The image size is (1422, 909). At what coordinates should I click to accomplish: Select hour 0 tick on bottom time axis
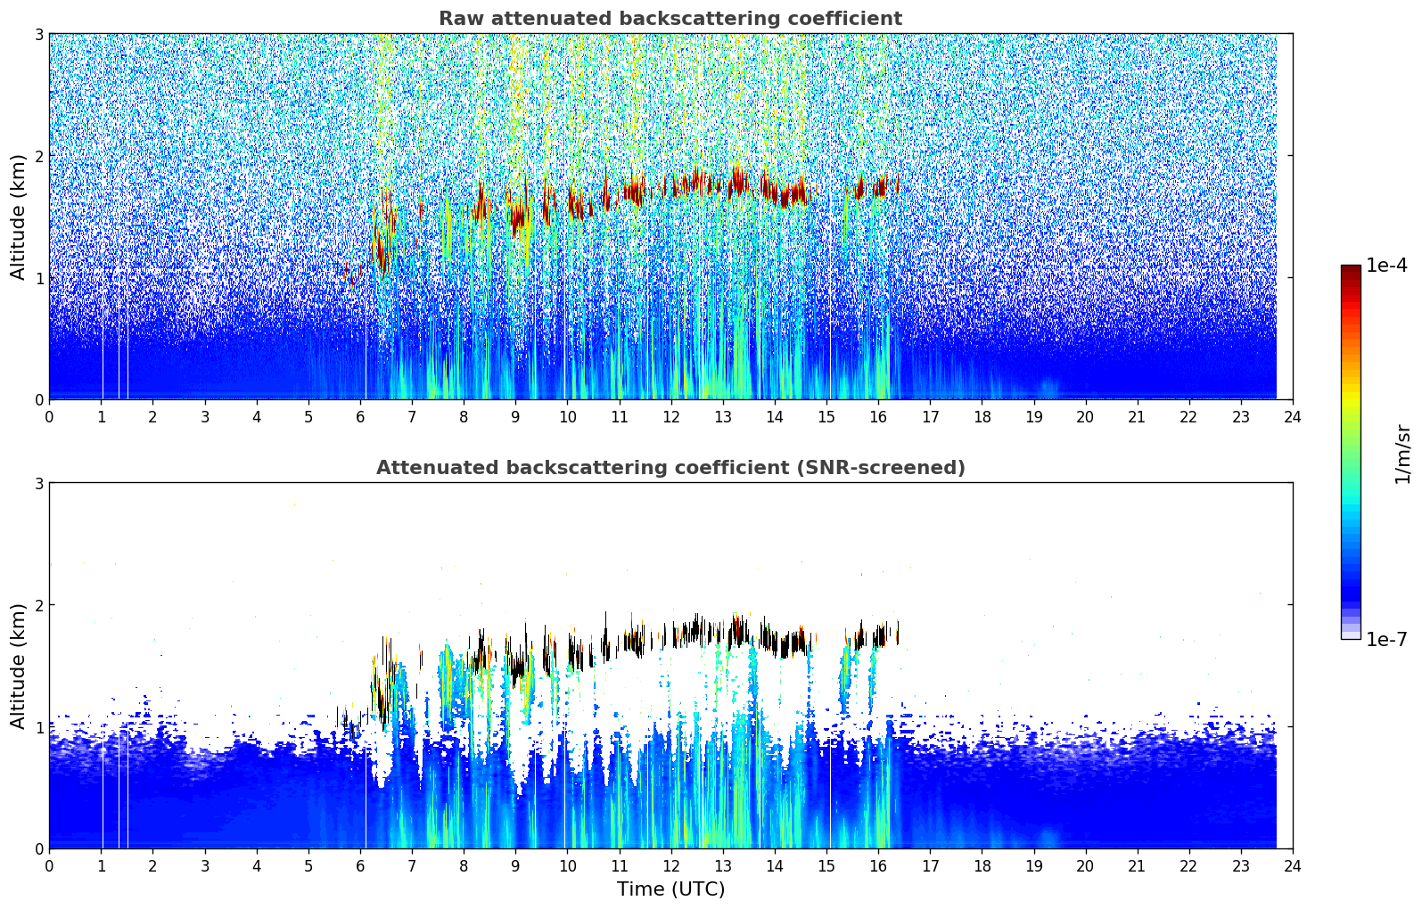click(49, 866)
